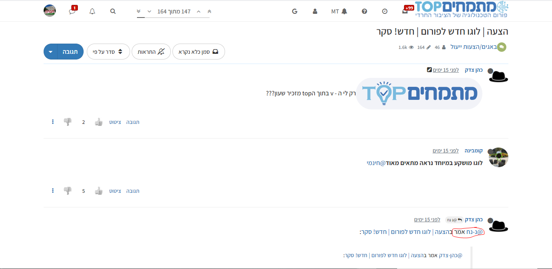Screen dimensions: 552x269
Task: Jump to last post with double down arrows
Action: click(139, 11)
